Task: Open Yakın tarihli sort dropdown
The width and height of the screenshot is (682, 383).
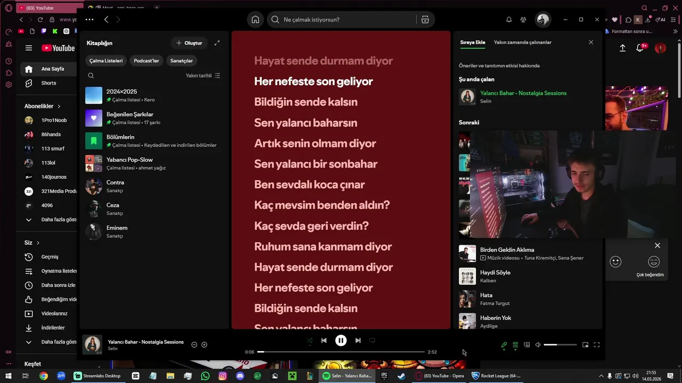Action: tap(203, 76)
